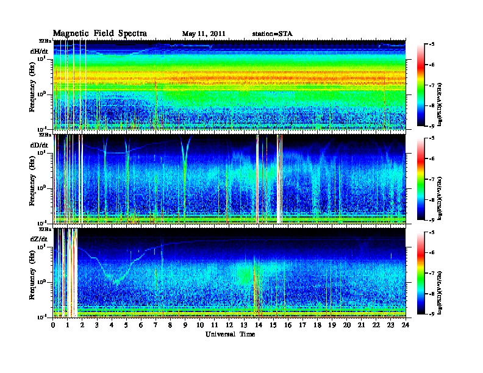Select the color bar beside the dZ/dt panel

pyautogui.click(x=420, y=273)
